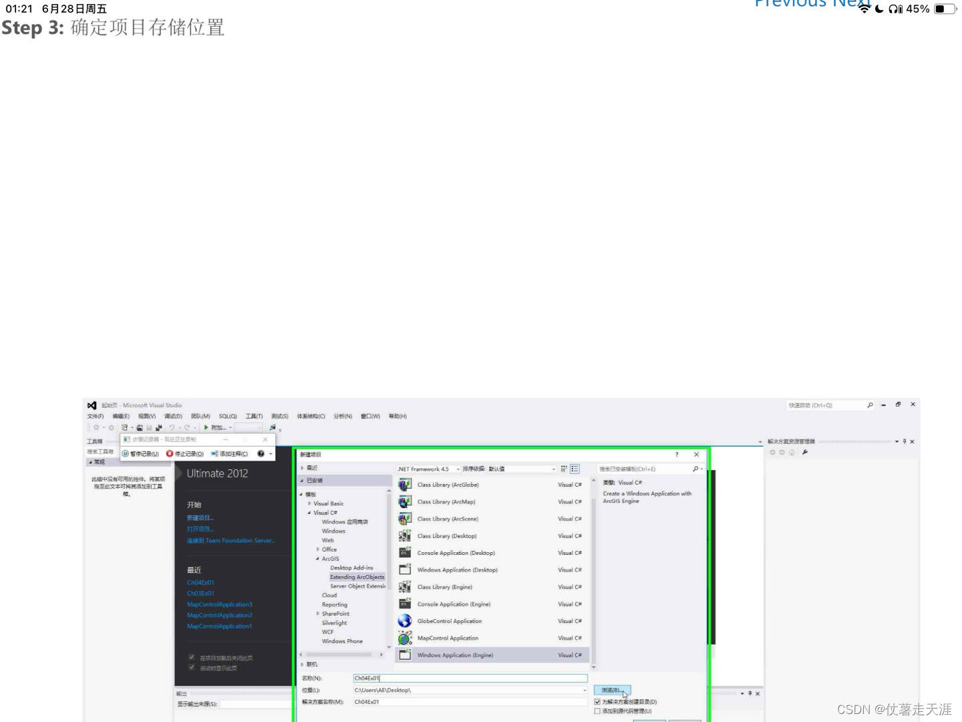
Task: Check the add to source control checkbox
Action: click(x=597, y=711)
